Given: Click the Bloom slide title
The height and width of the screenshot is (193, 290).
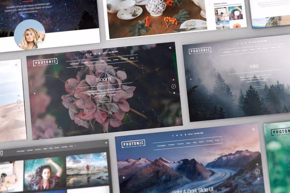Looking at the screenshot, I should pyautogui.click(x=104, y=79).
